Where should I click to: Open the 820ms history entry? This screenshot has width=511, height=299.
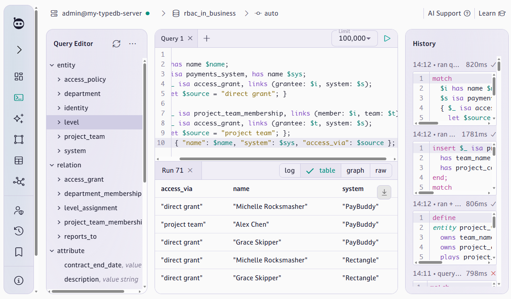pos(455,65)
